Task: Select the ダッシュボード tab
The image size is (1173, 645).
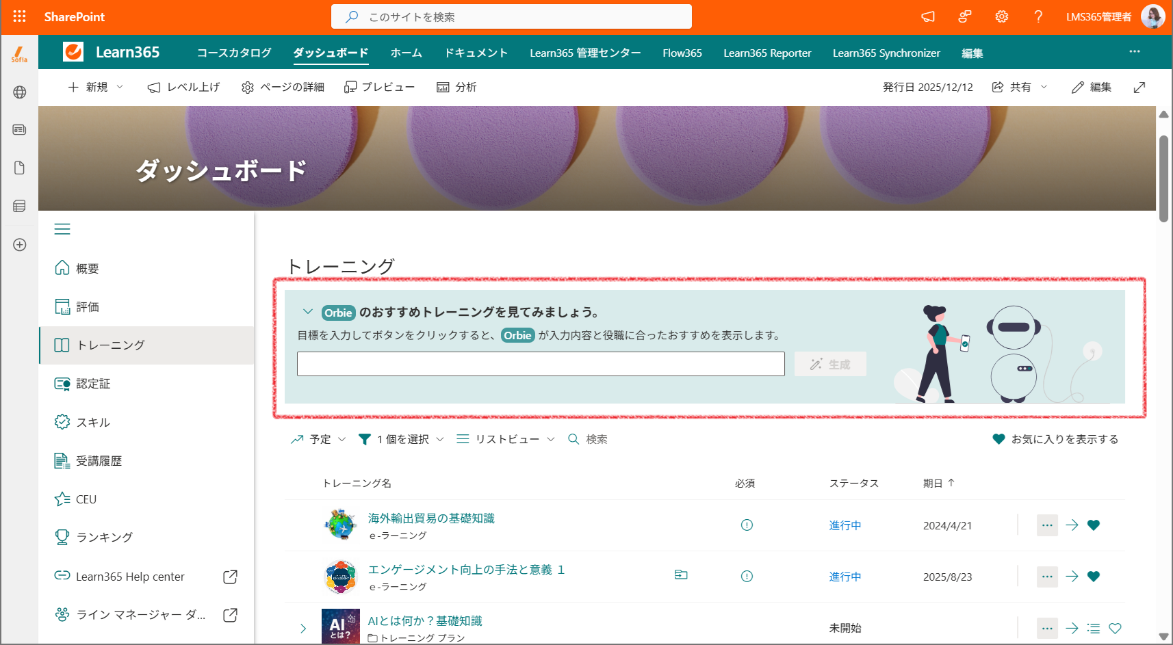Action: [x=331, y=53]
